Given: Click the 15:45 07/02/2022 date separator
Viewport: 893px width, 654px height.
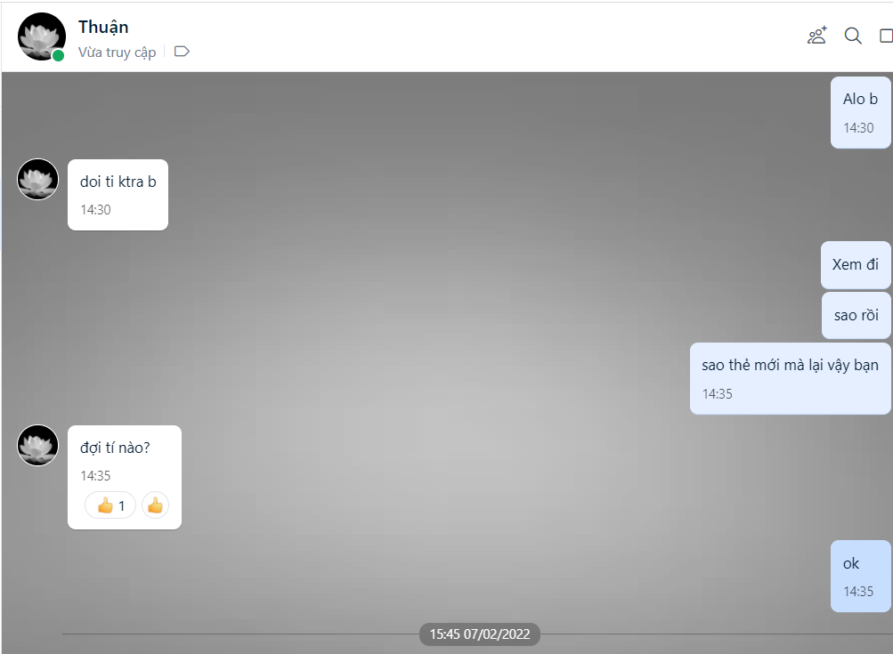Looking at the screenshot, I should 480,634.
